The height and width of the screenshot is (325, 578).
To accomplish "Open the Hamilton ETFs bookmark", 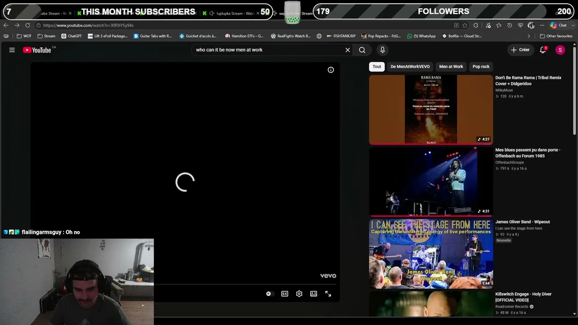I will [244, 36].
